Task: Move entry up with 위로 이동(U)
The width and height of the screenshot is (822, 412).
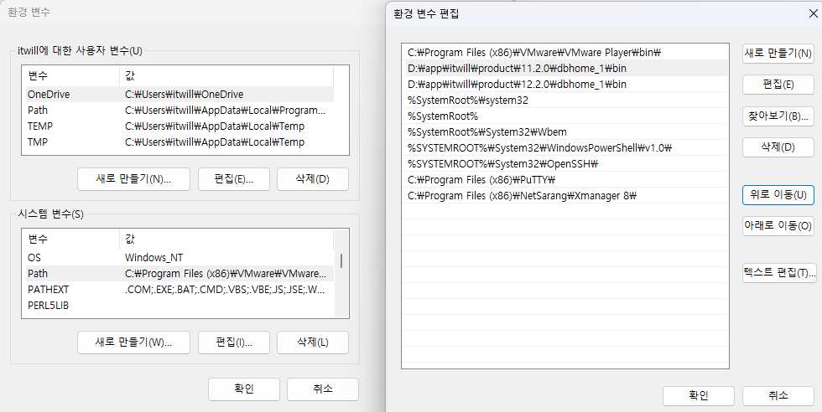Action: click(x=778, y=195)
